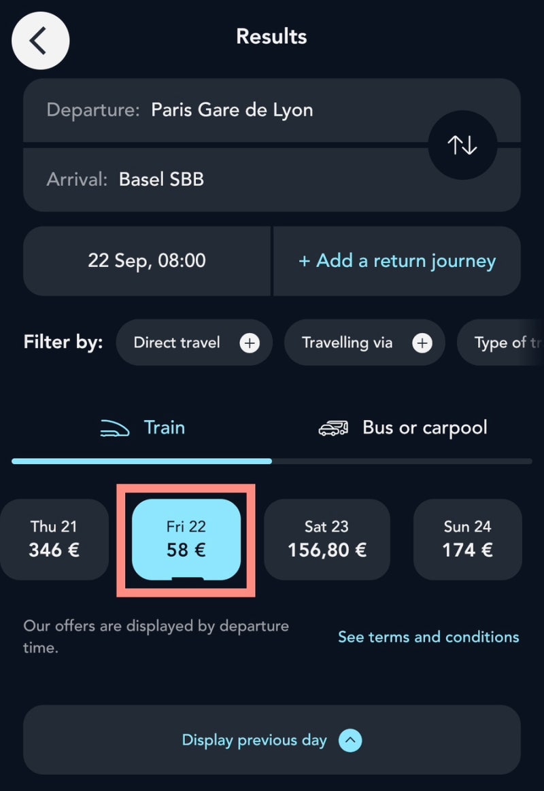Tap the back arrow icon

coord(40,40)
